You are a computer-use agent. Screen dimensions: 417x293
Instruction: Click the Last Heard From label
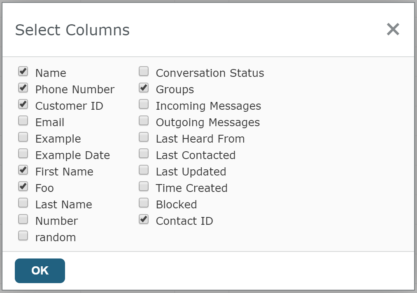(200, 139)
